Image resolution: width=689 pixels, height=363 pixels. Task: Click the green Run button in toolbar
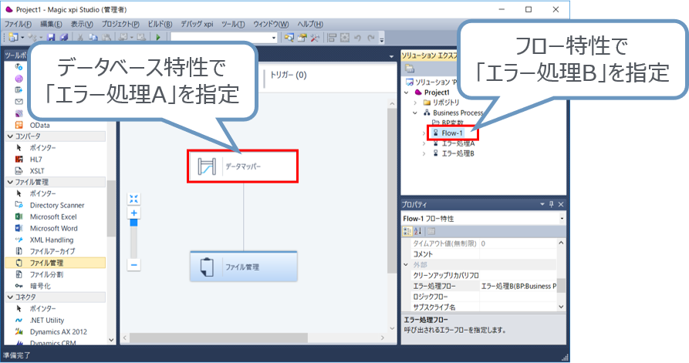pos(158,37)
